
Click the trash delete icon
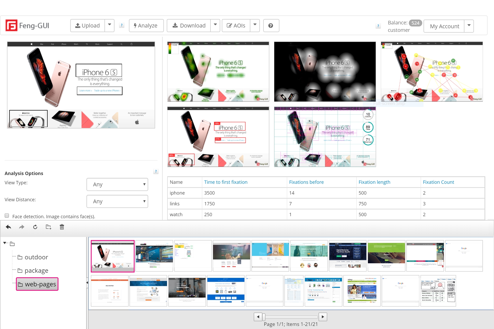point(62,227)
